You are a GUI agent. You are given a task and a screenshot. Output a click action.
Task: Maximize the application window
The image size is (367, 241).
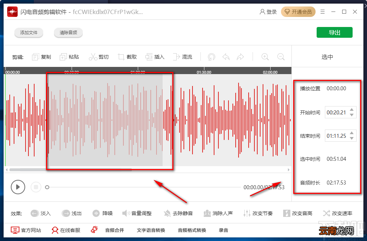click(344, 12)
